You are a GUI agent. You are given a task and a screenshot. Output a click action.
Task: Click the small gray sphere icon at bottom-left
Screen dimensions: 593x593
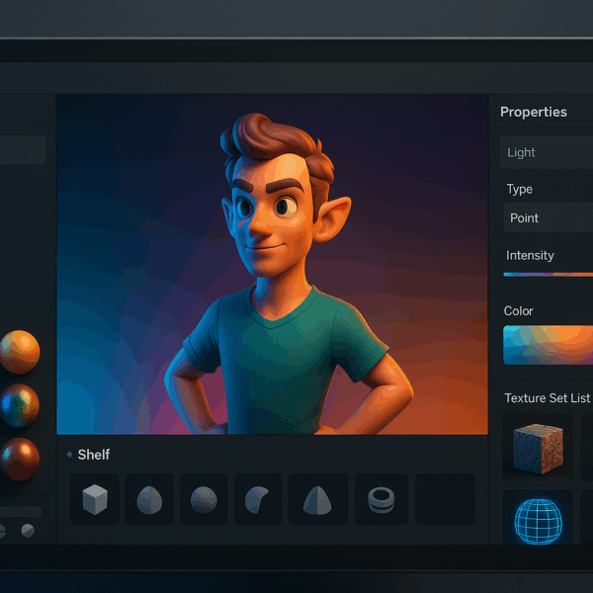28,531
